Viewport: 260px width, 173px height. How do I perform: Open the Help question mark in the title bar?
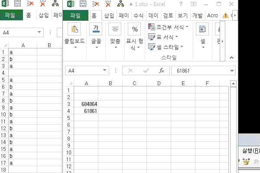pyautogui.click(x=181, y=4)
